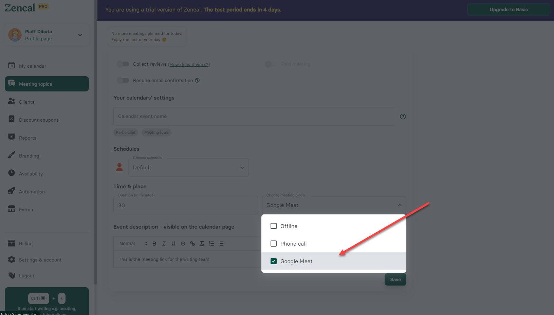Click the Clients sidebar icon

point(11,102)
